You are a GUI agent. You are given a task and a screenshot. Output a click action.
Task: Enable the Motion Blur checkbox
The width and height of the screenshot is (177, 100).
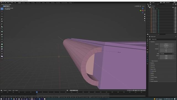(151, 71)
